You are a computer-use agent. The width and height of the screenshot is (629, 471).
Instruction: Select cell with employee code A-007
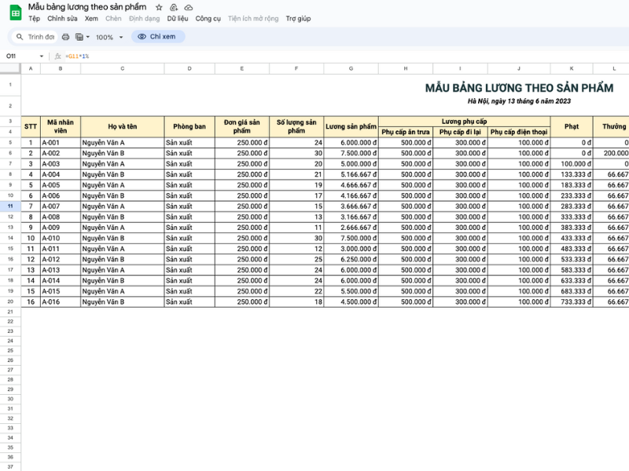click(x=60, y=206)
